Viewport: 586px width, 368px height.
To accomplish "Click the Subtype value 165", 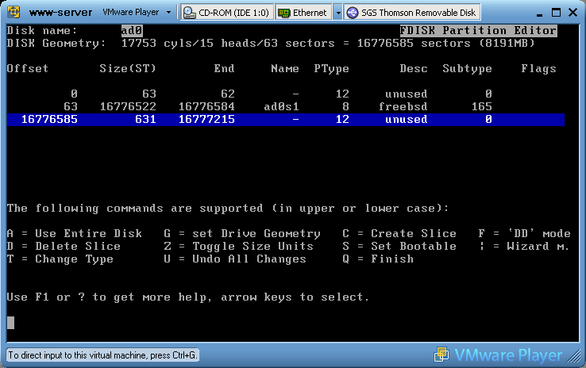I will [x=481, y=107].
